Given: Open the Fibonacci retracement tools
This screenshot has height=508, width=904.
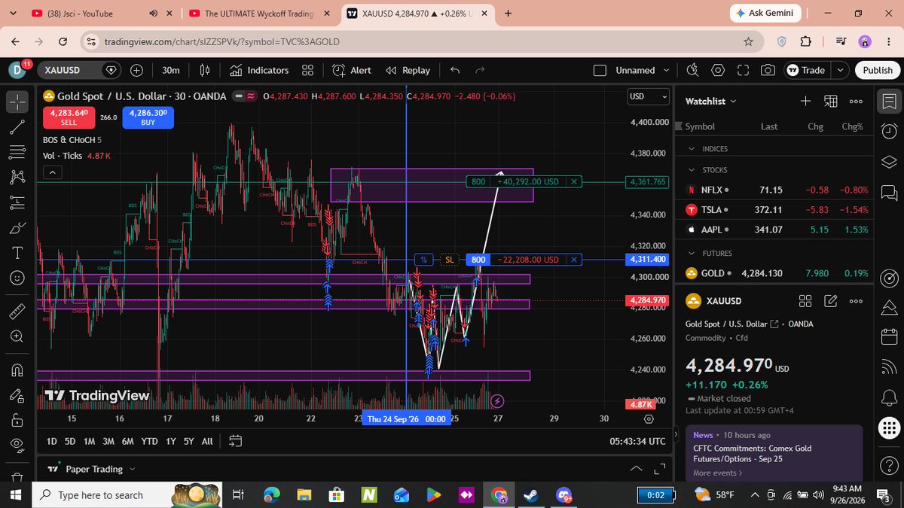Looking at the screenshot, I should (x=17, y=151).
